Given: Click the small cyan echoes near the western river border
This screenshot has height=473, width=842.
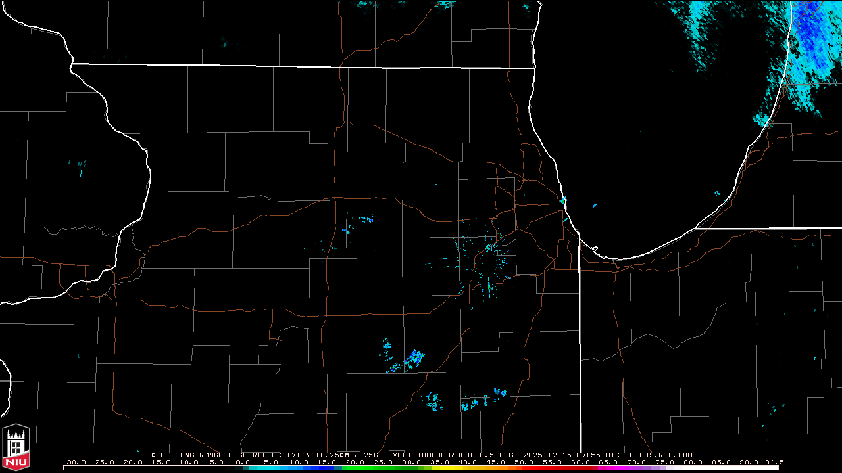Looking at the screenshot, I should (78, 165).
